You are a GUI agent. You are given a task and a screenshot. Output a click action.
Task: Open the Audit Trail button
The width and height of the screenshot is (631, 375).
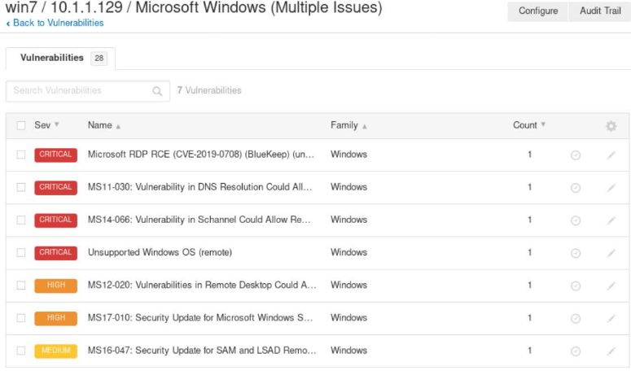coord(600,11)
